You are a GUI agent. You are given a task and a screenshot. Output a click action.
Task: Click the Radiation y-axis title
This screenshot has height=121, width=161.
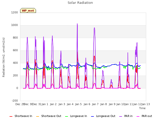point(4,57)
